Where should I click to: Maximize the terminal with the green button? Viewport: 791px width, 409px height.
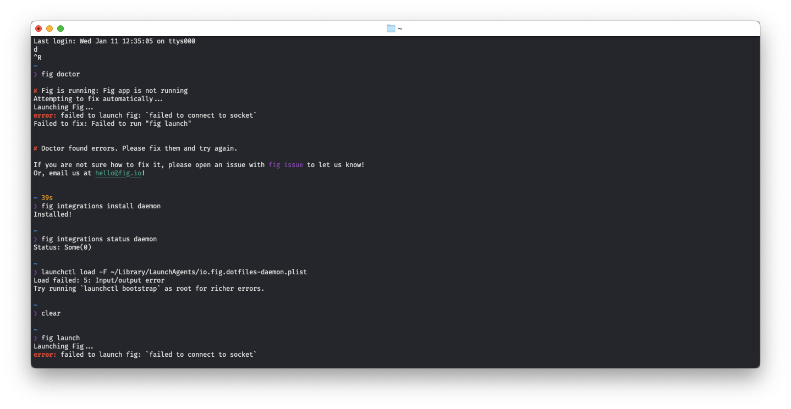click(61, 29)
